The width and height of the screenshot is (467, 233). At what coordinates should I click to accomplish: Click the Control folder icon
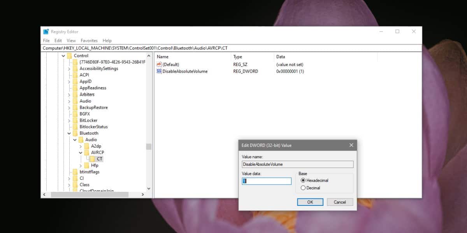point(69,56)
